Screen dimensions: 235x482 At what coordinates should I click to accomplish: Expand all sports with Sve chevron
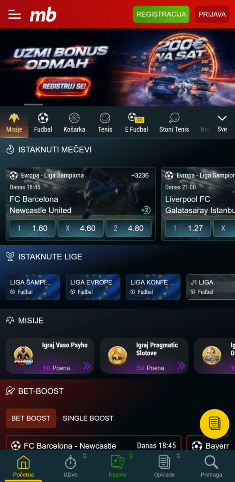click(222, 123)
